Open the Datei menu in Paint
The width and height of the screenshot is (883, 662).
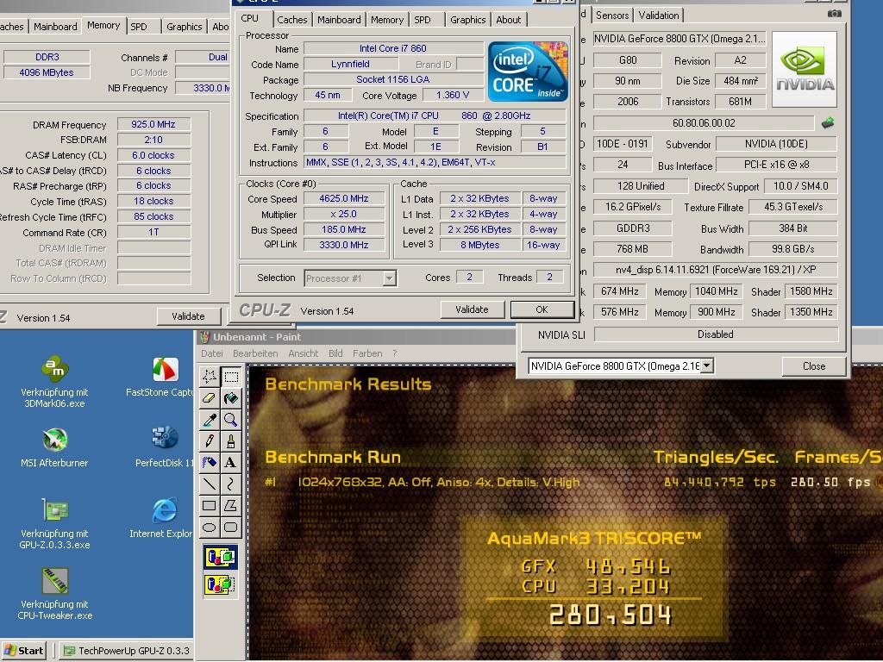click(212, 353)
